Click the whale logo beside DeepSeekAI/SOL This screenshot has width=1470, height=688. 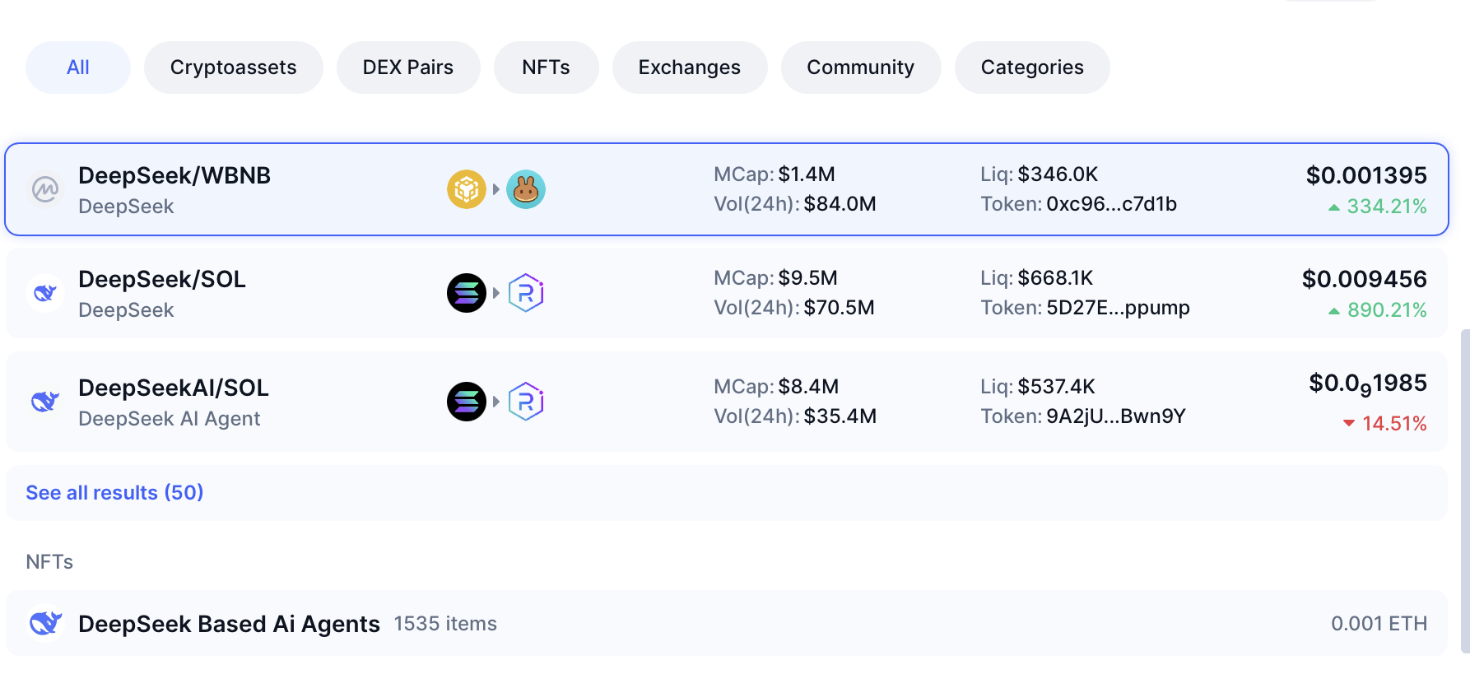coord(45,402)
